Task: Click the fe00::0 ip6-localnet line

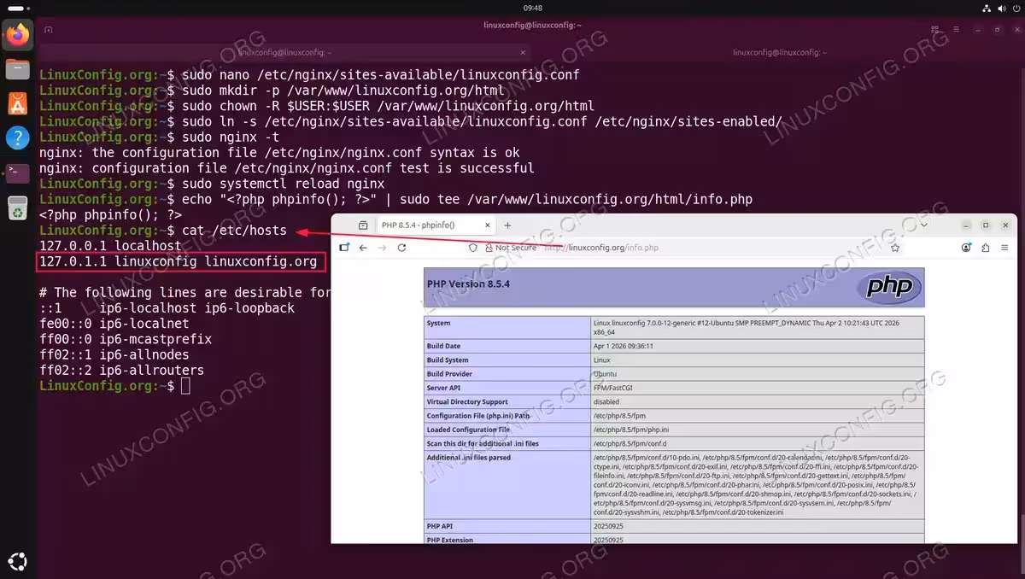Action: click(114, 324)
